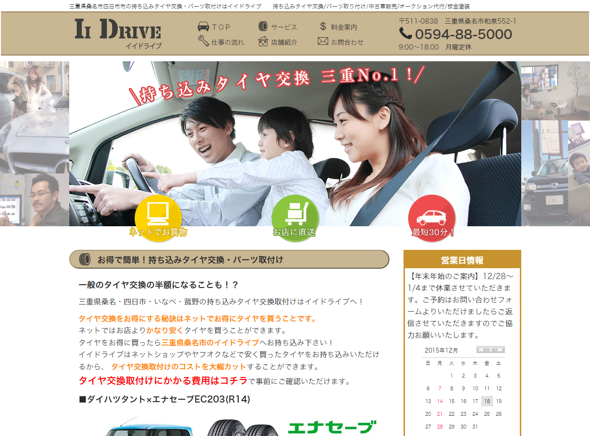Click the phone handset icon in header

coord(405,33)
